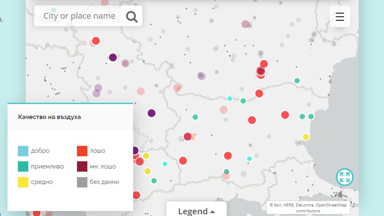Image resolution: width=384 pixels, height=216 pixels.
Task: Open the hamburger menu
Action: click(x=340, y=16)
